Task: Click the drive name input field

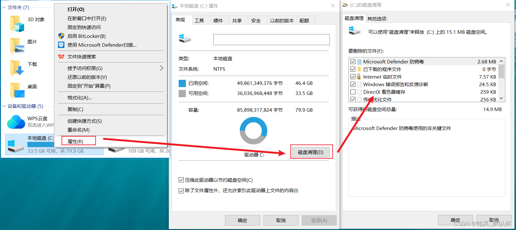Action: [x=271, y=39]
